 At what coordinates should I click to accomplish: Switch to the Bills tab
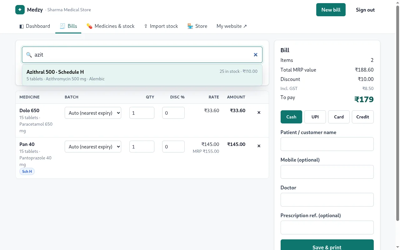pyautogui.click(x=68, y=26)
